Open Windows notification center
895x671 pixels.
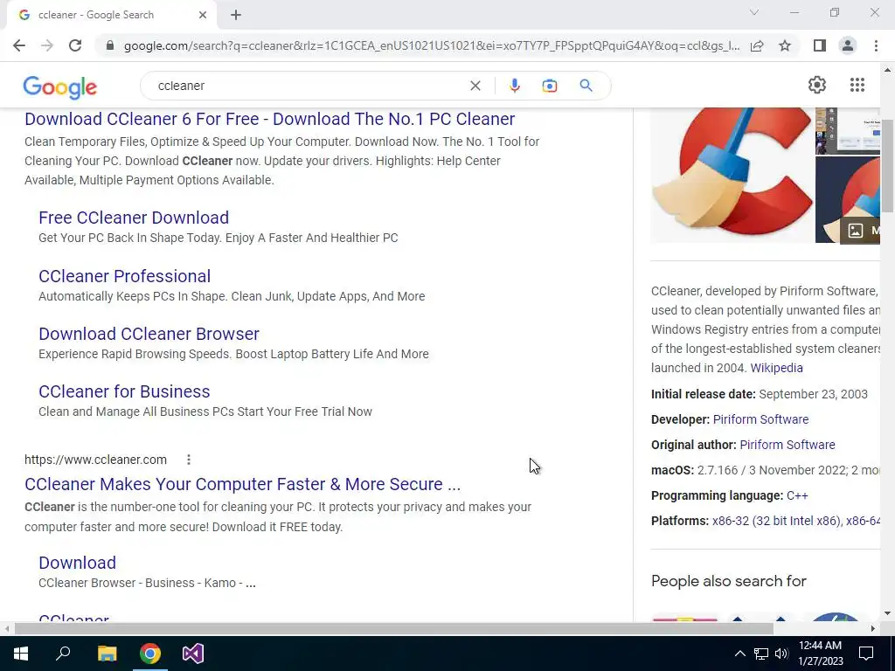click(866, 654)
